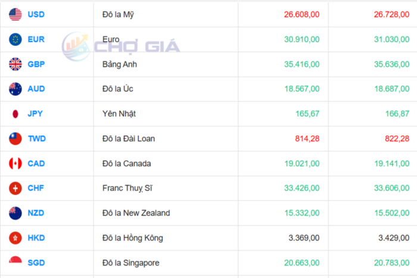Click the Canada flag icon
Image resolution: width=417 pixels, height=278 pixels.
[x=15, y=163]
